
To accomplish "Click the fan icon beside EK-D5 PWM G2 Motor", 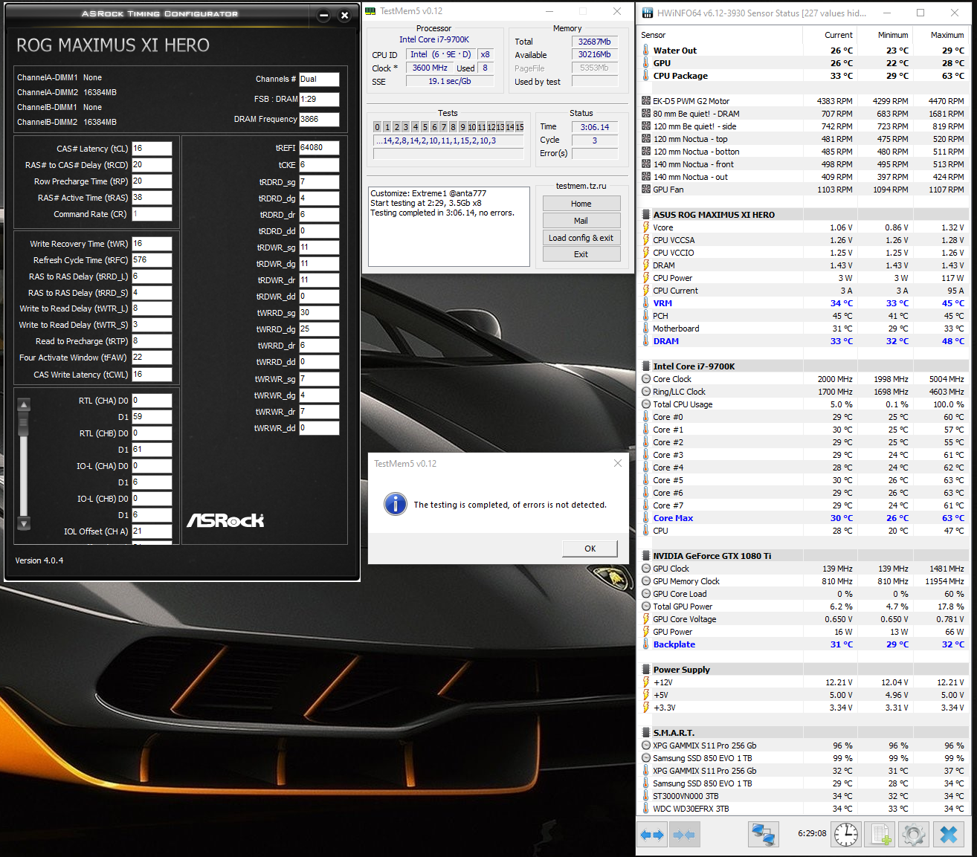I will (x=646, y=101).
